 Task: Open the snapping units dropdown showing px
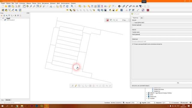(x=127, y=20)
